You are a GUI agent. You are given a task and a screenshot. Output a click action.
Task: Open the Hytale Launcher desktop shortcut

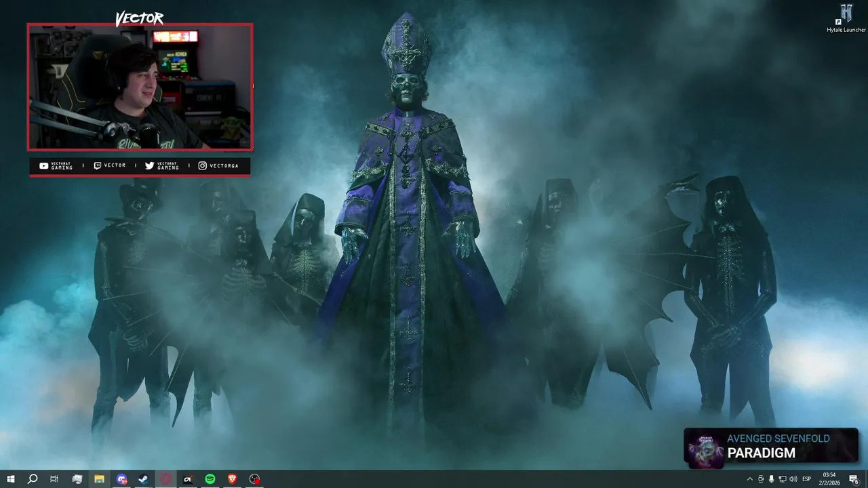[x=846, y=18]
